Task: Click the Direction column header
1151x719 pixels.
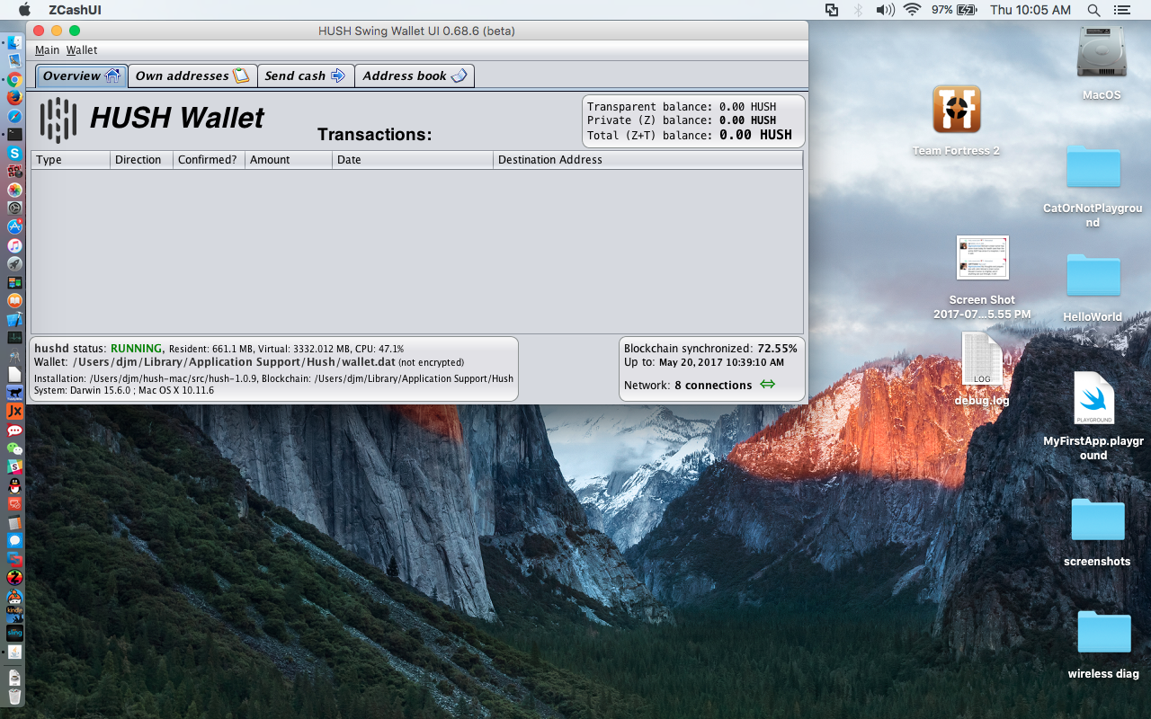Action: [x=142, y=160]
